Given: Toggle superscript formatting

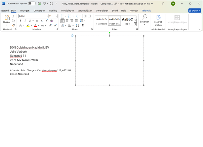Looking at the screenshot, I should (x=46, y=21).
